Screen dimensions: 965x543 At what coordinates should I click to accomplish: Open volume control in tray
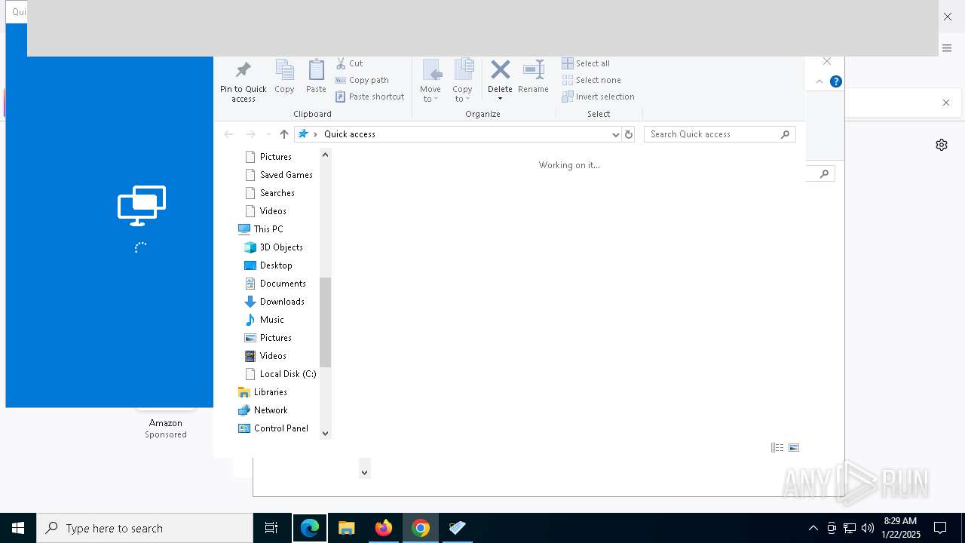pyautogui.click(x=868, y=528)
